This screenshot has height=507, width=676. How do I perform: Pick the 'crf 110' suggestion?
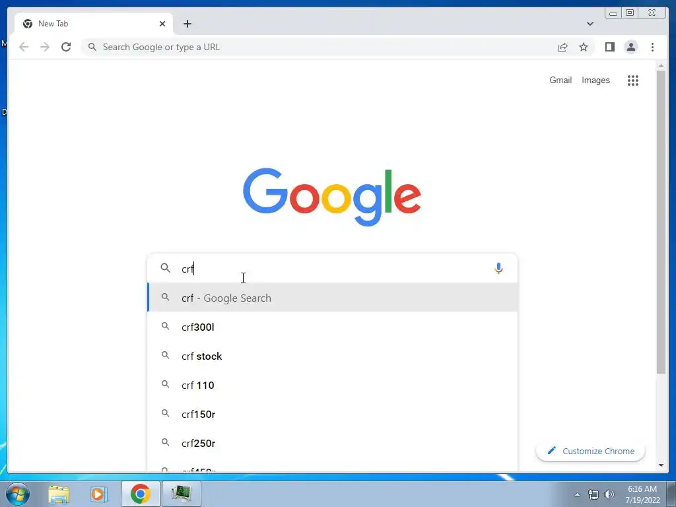[x=333, y=385]
